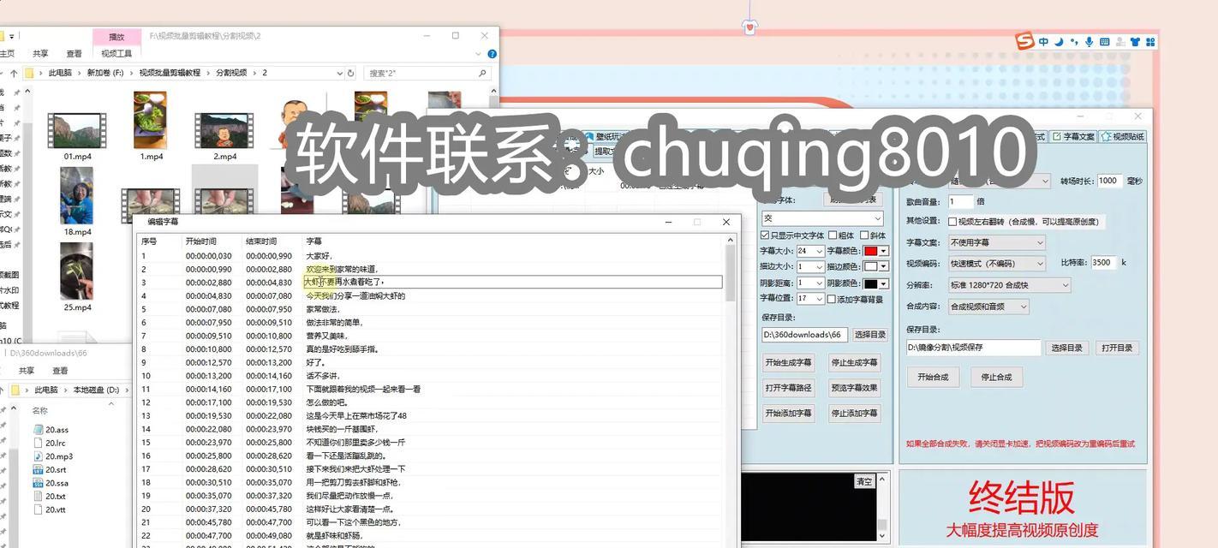Image resolution: width=1218 pixels, height=548 pixels.
Task: Toggle Chinese mode icon in Sogou bar
Action: click(1043, 41)
